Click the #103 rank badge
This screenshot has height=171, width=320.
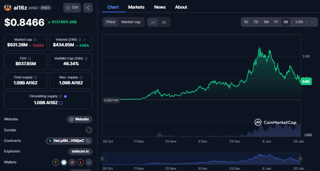(x=45, y=8)
